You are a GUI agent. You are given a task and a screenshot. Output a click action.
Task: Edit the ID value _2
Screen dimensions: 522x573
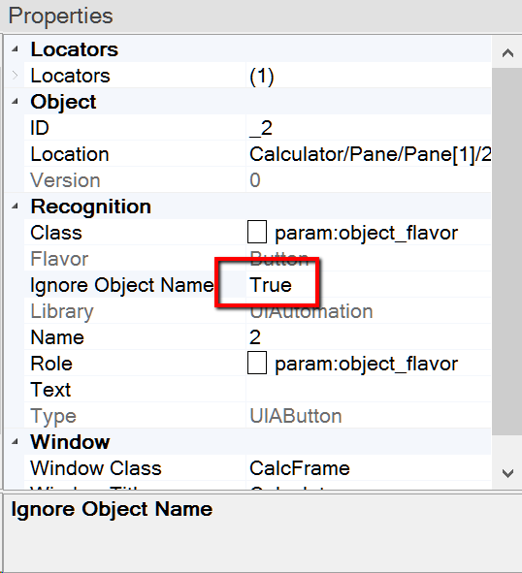(x=369, y=128)
